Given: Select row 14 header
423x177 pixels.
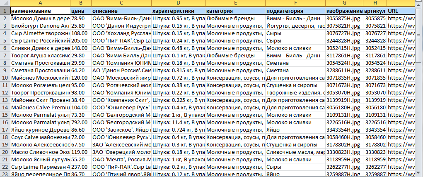Looking at the screenshot, I should 5,108.
